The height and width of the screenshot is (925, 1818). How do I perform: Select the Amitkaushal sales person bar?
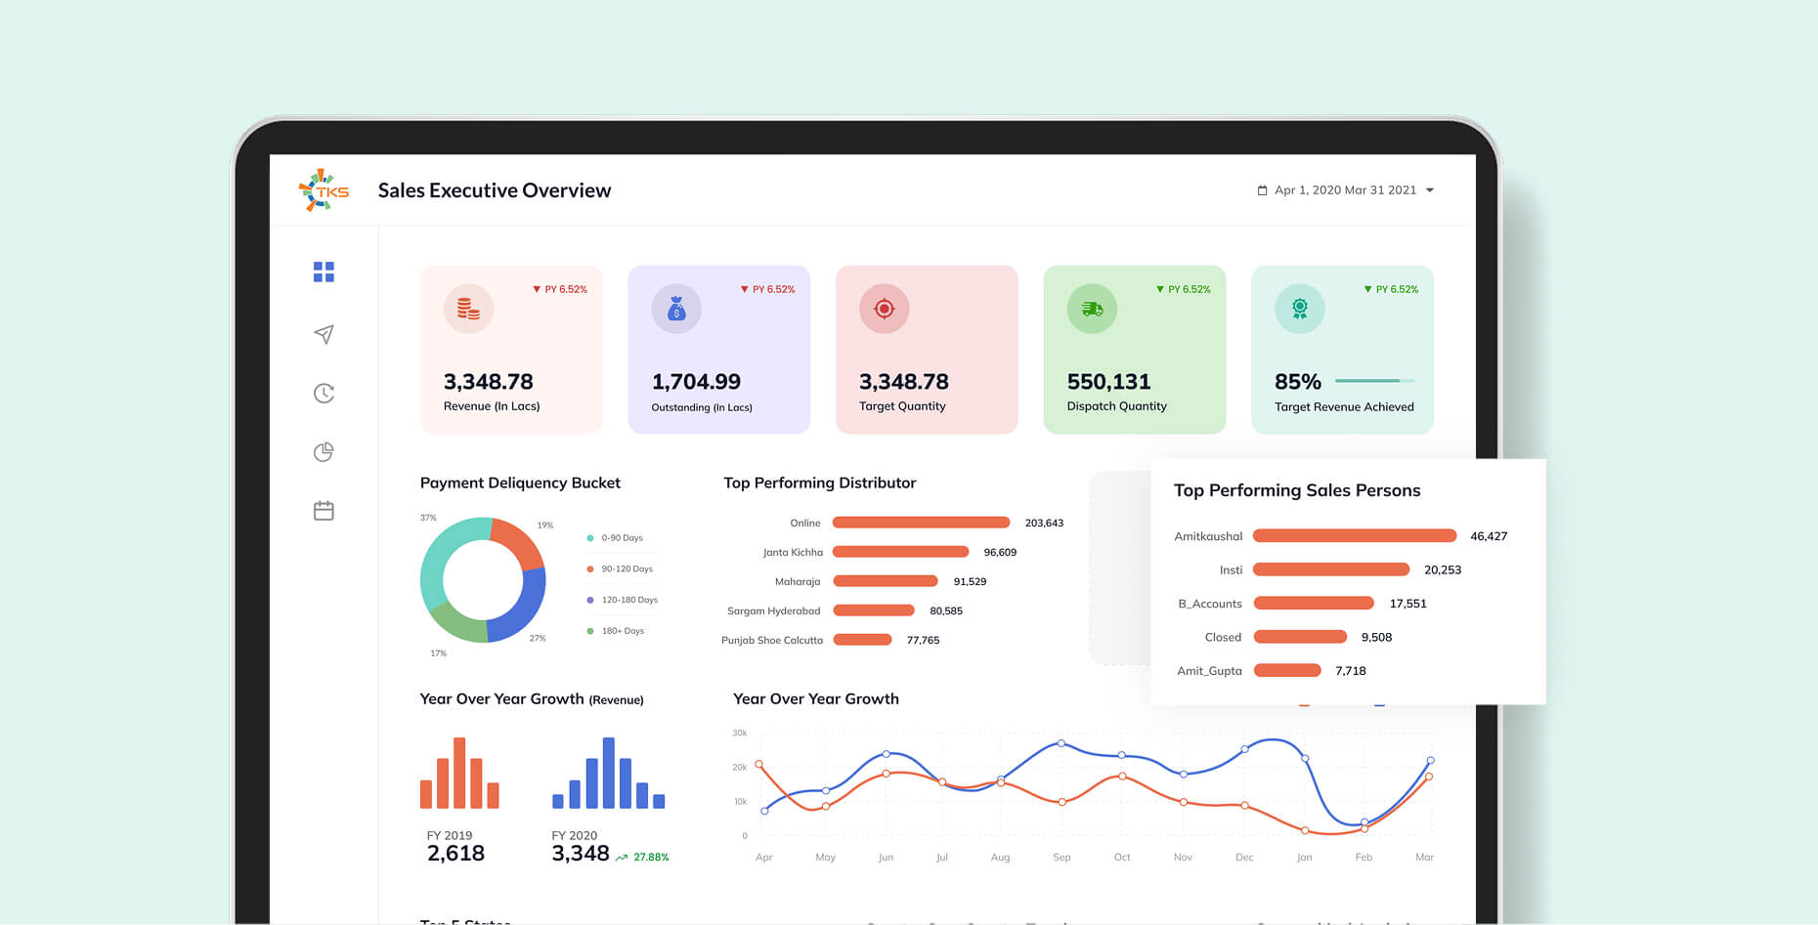tap(1354, 535)
